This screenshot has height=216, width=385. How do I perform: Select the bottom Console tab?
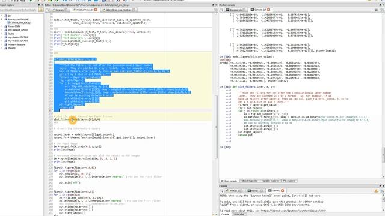coord(225,214)
